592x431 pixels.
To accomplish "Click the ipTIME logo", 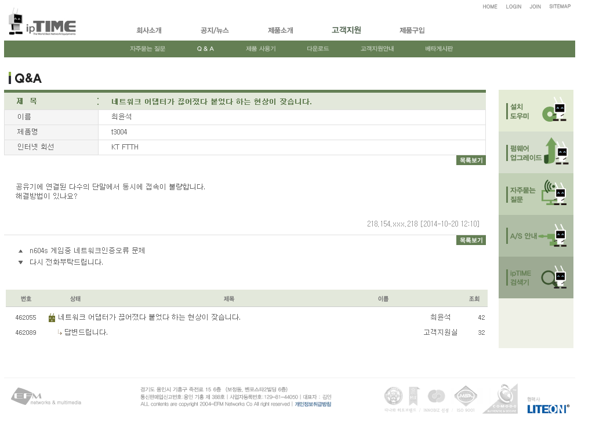I will pos(42,22).
